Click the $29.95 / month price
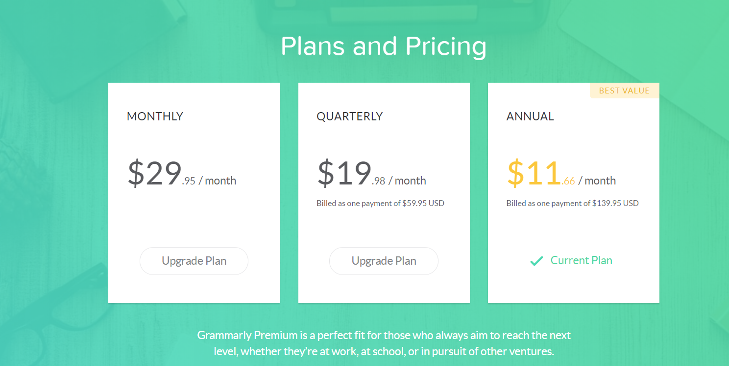This screenshot has width=729, height=366. coord(182,174)
